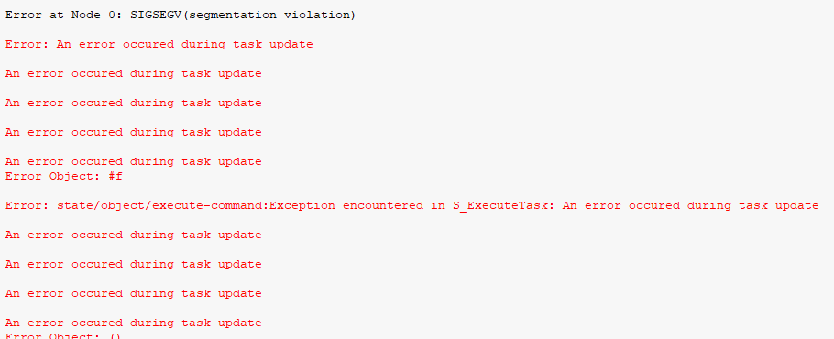Click "Error at" at the start of the black line
This screenshot has height=339, width=834.
tap(35, 16)
